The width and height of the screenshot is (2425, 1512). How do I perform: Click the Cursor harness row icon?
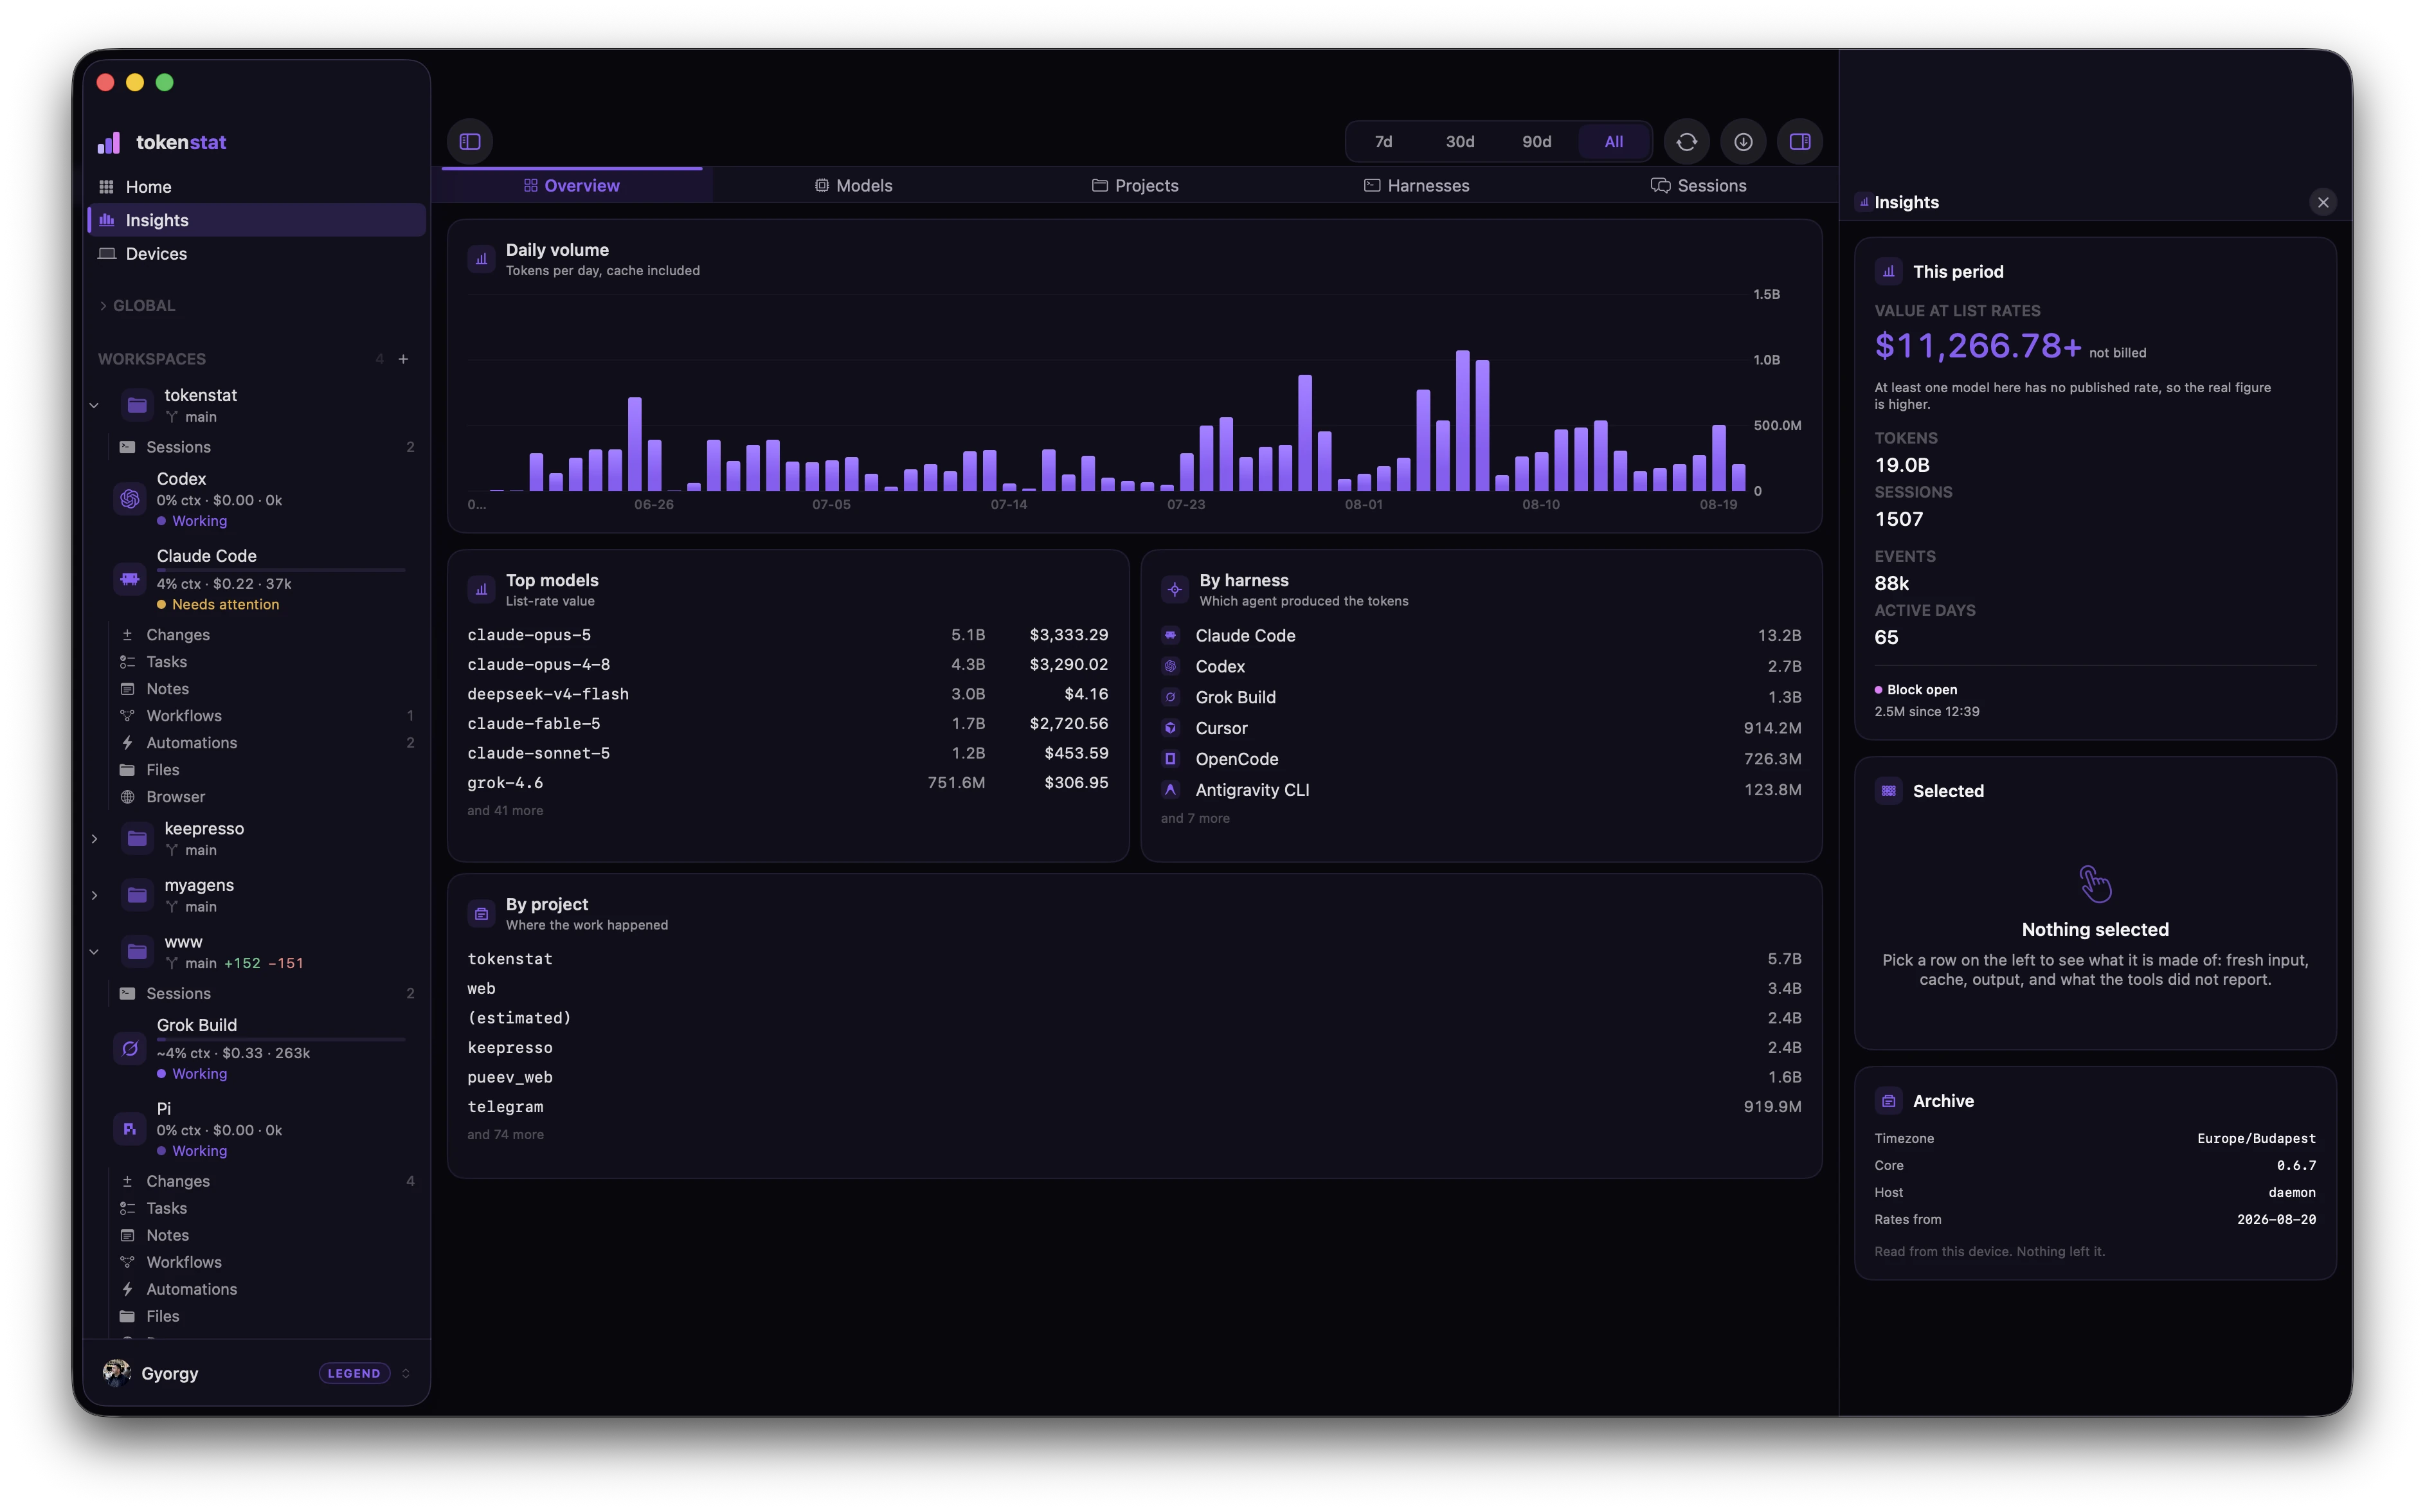coord(1171,728)
